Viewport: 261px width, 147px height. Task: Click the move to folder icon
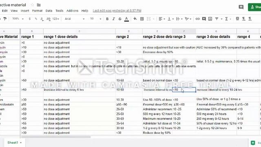tap(39, 5)
